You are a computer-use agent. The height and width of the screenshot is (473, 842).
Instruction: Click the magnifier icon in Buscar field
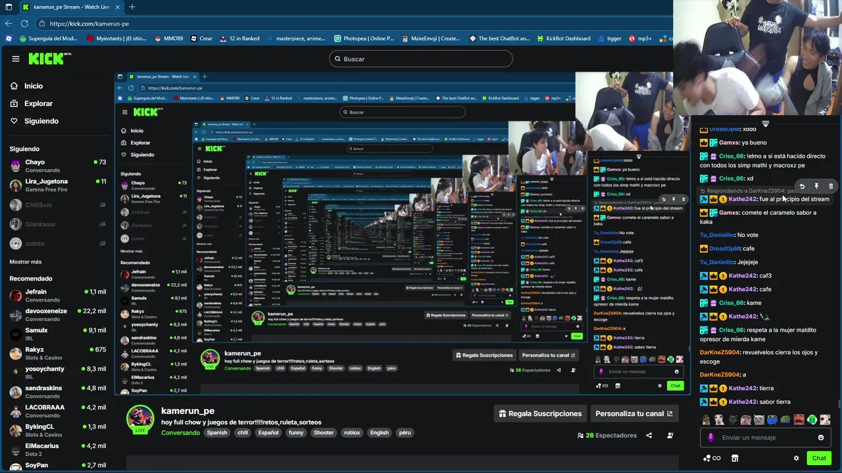point(337,59)
